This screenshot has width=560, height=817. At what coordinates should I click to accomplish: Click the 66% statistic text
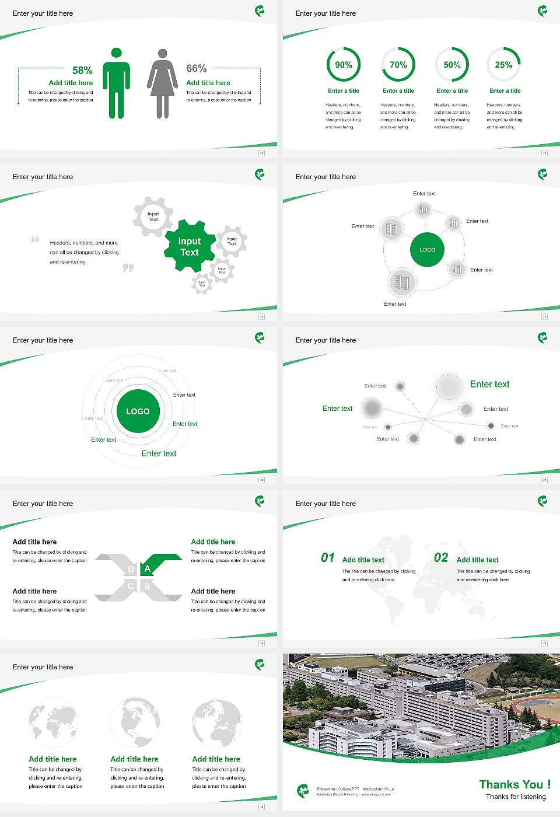[197, 69]
